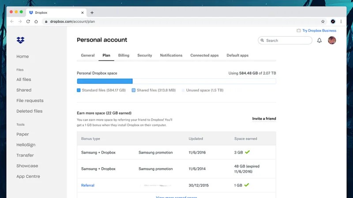
Task: Open Showcase in sidebar
Action: click(27, 166)
